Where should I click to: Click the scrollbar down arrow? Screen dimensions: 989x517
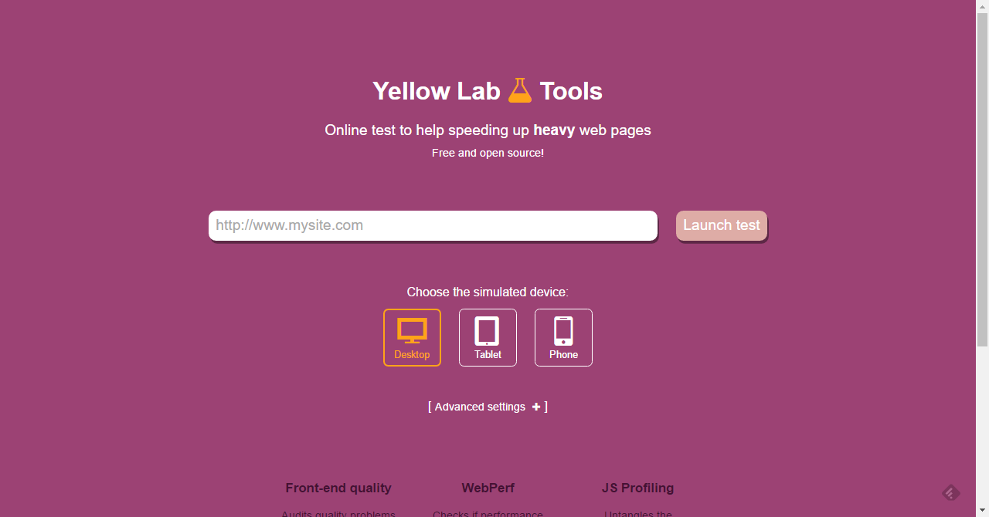[x=982, y=511]
